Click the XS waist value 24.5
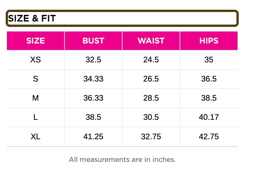This screenshot has height=171, width=253. [151, 60]
